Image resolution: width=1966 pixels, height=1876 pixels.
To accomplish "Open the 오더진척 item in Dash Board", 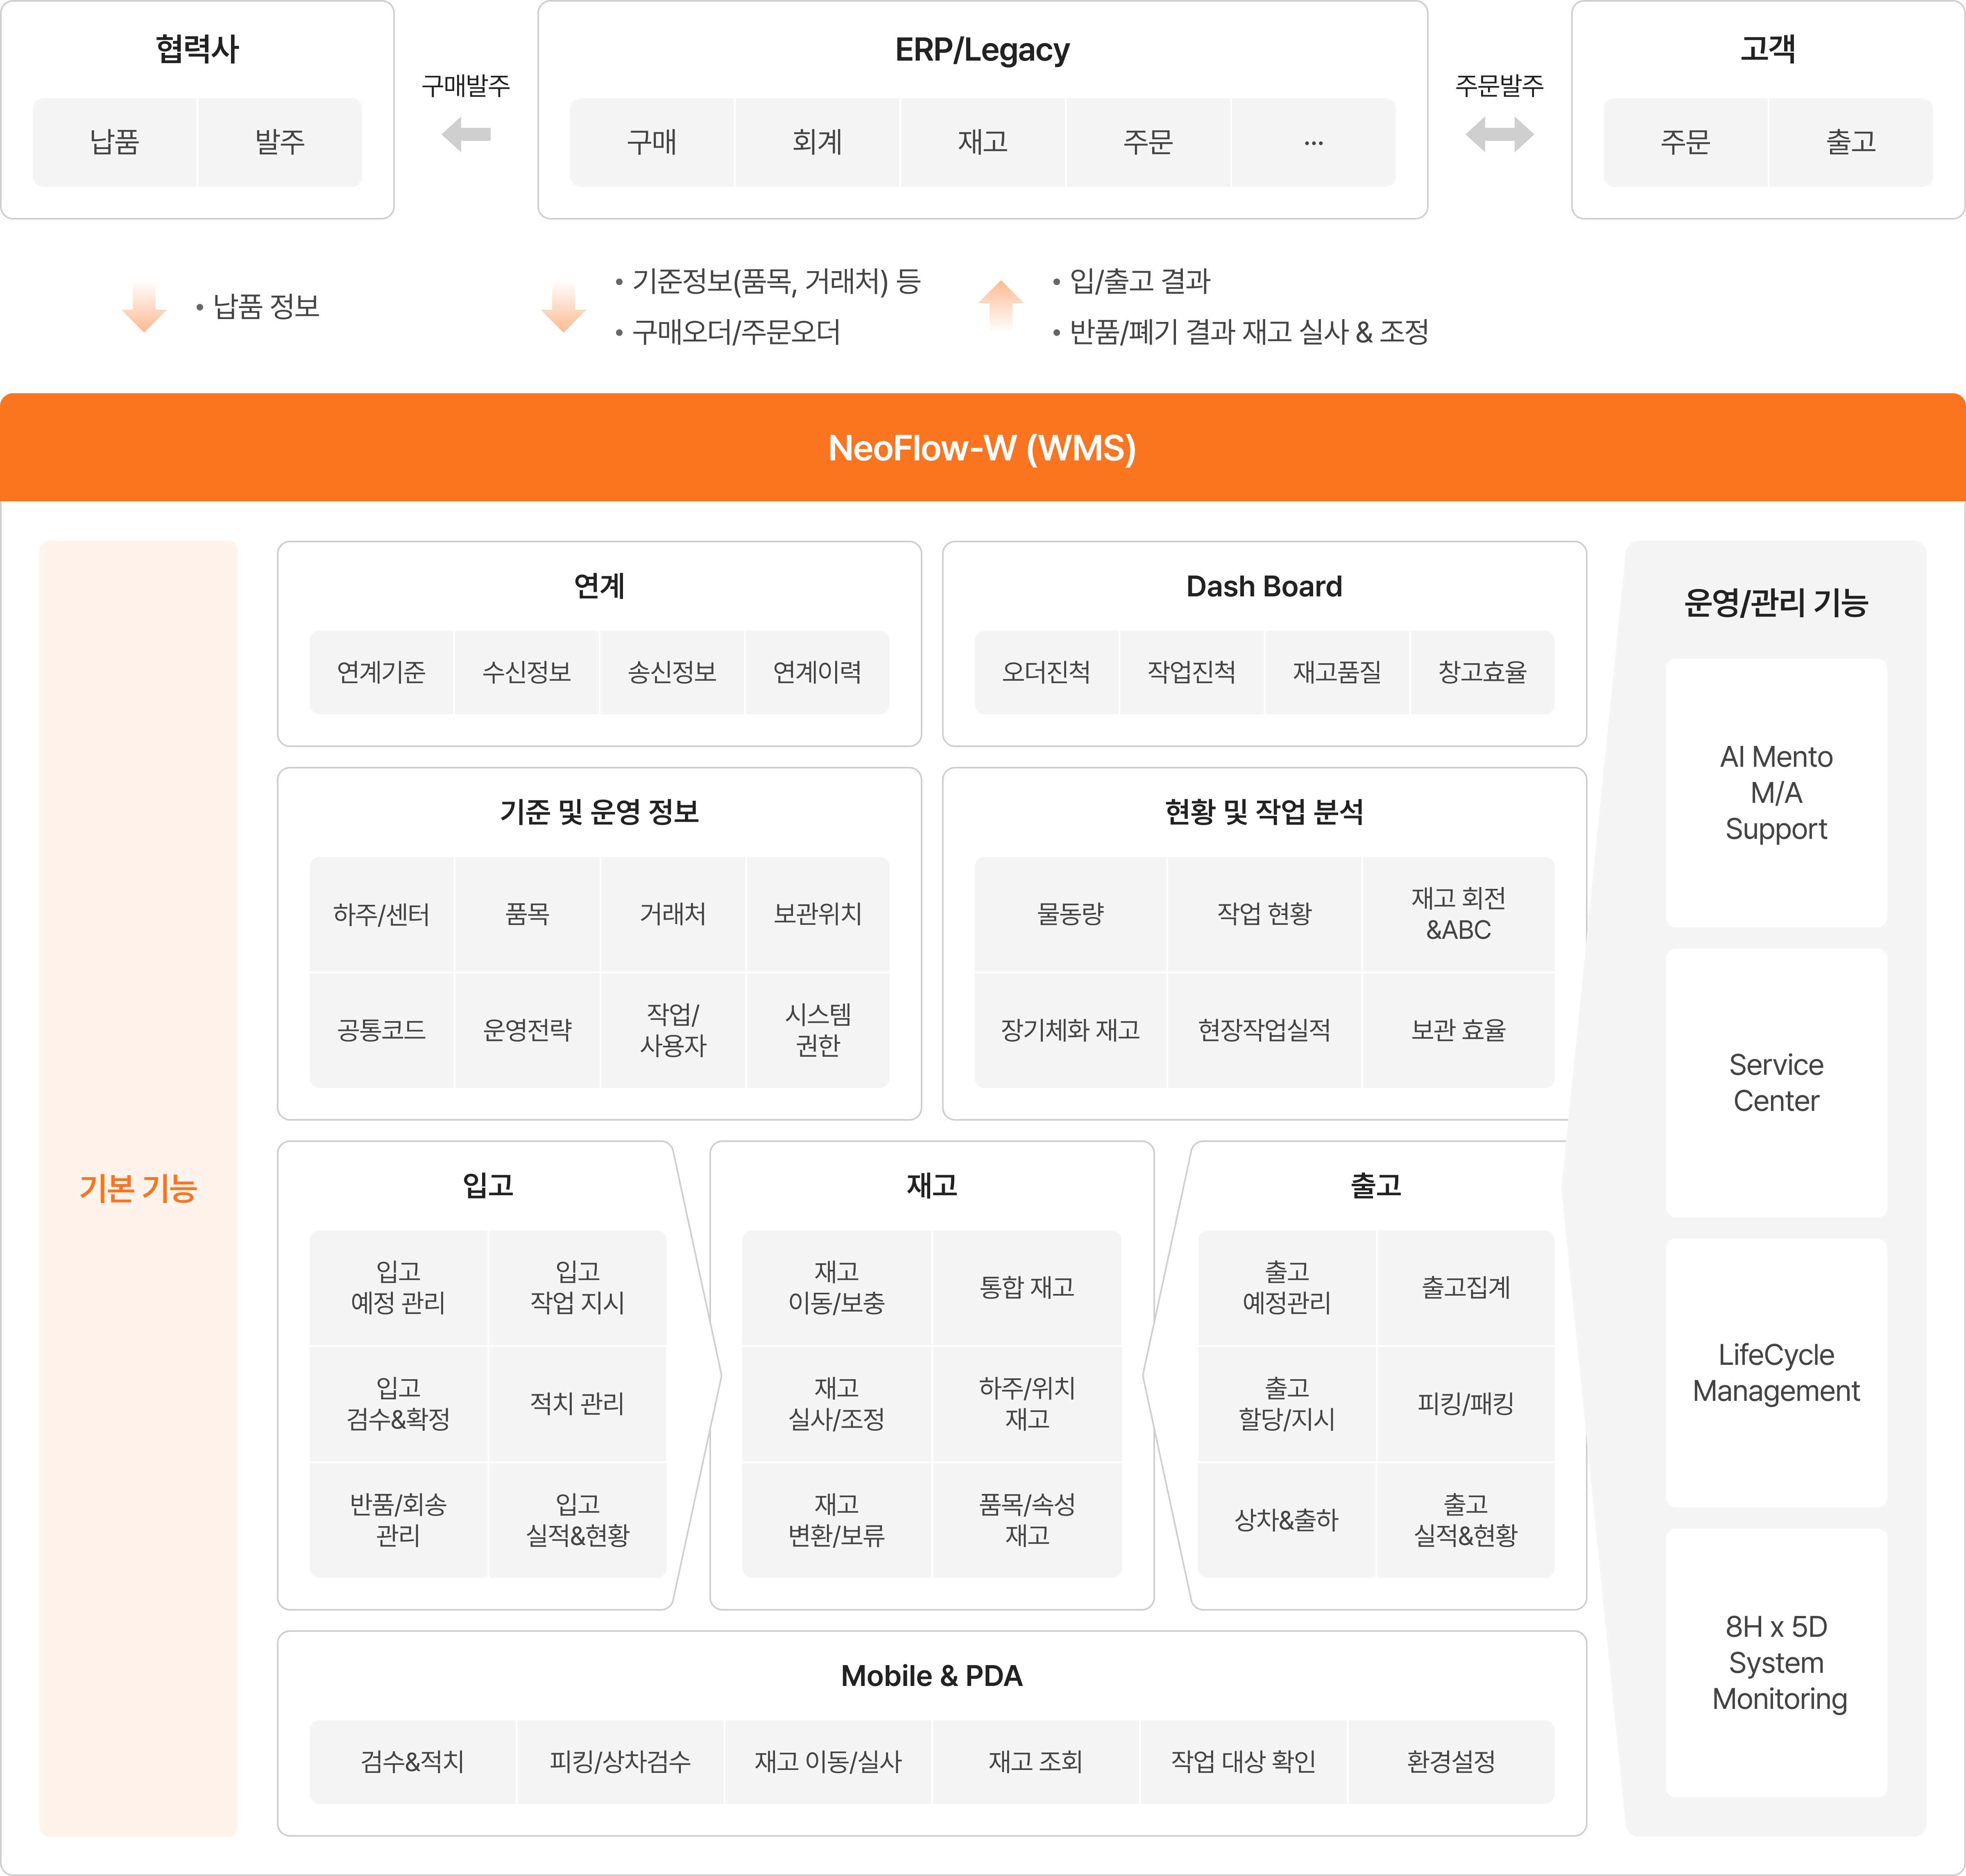I will [x=1046, y=672].
